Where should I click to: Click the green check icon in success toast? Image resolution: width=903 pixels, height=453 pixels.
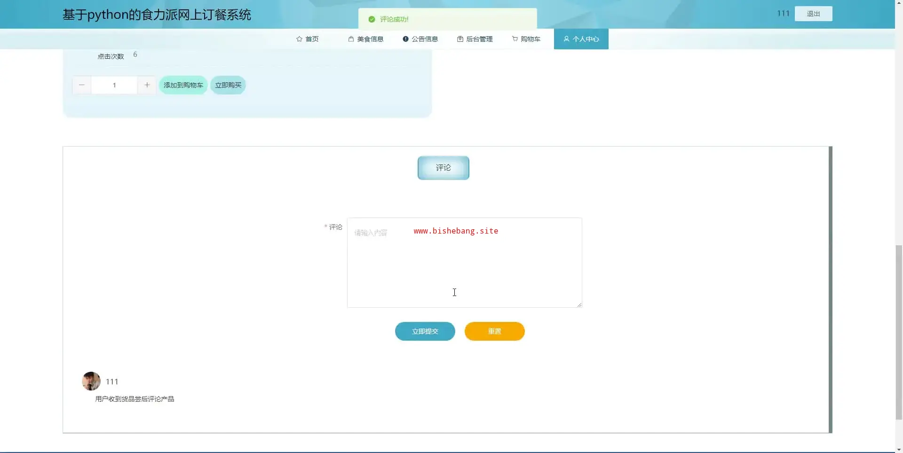372,19
